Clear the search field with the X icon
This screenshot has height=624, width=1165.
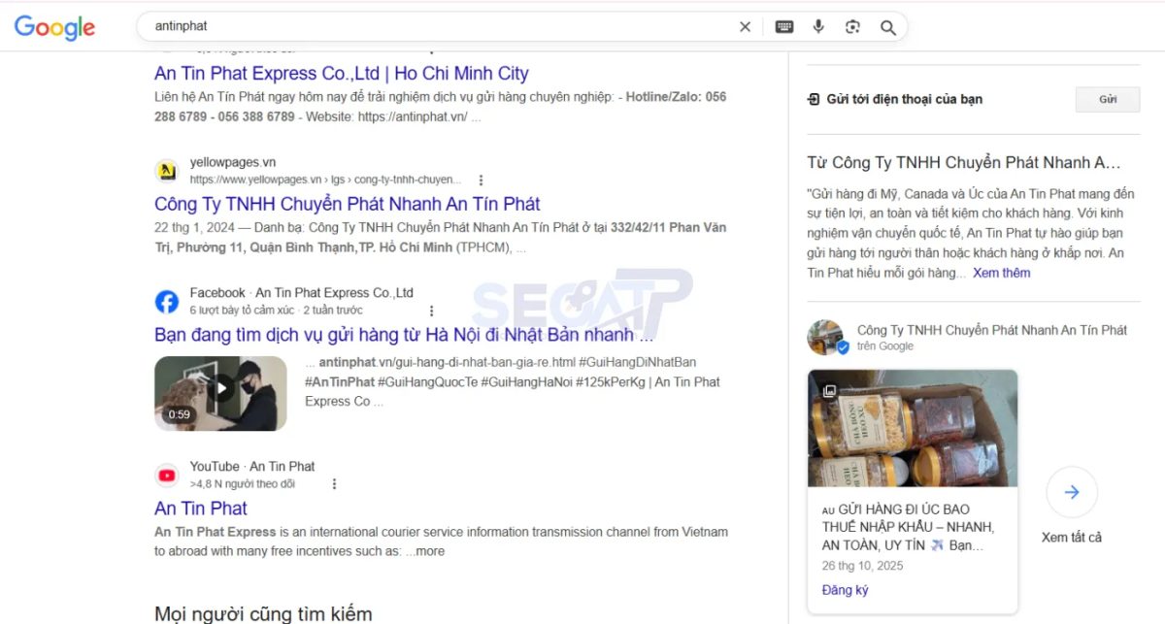pyautogui.click(x=745, y=27)
